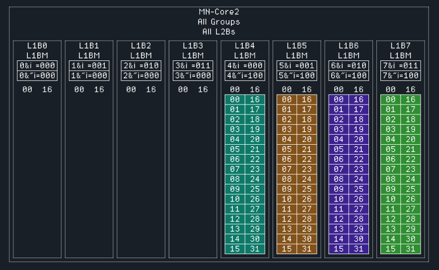The width and height of the screenshot is (439, 270).
Task: Click purple cell 15 in L1B6
Action: click(339, 249)
